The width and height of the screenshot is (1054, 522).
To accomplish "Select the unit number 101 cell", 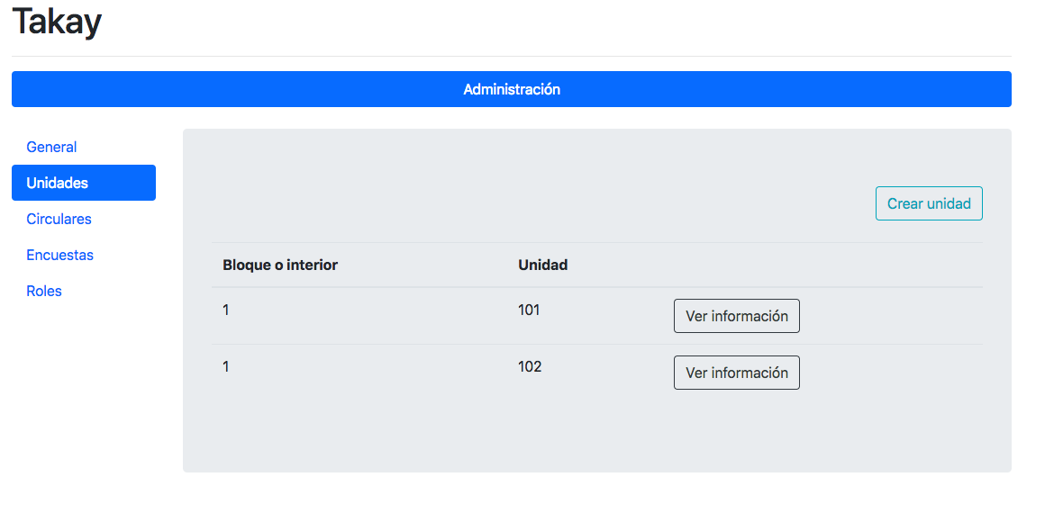I will [x=529, y=310].
